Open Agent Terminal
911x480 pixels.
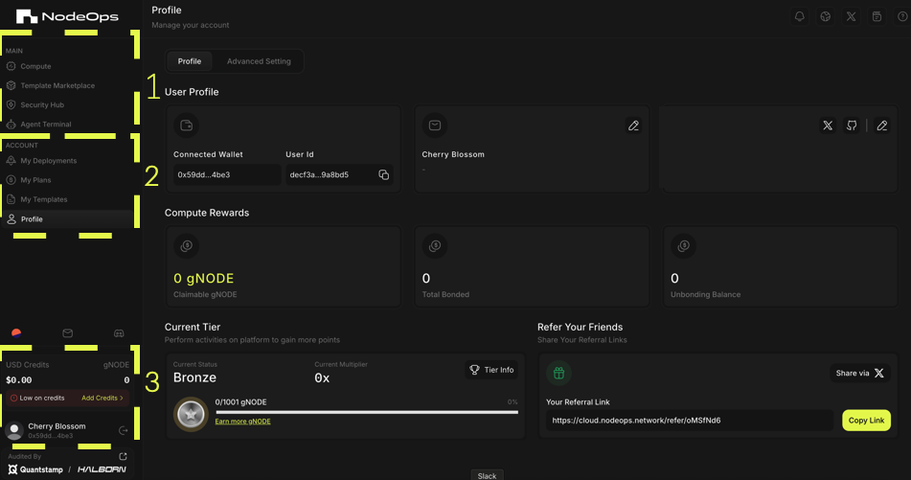[x=46, y=124]
